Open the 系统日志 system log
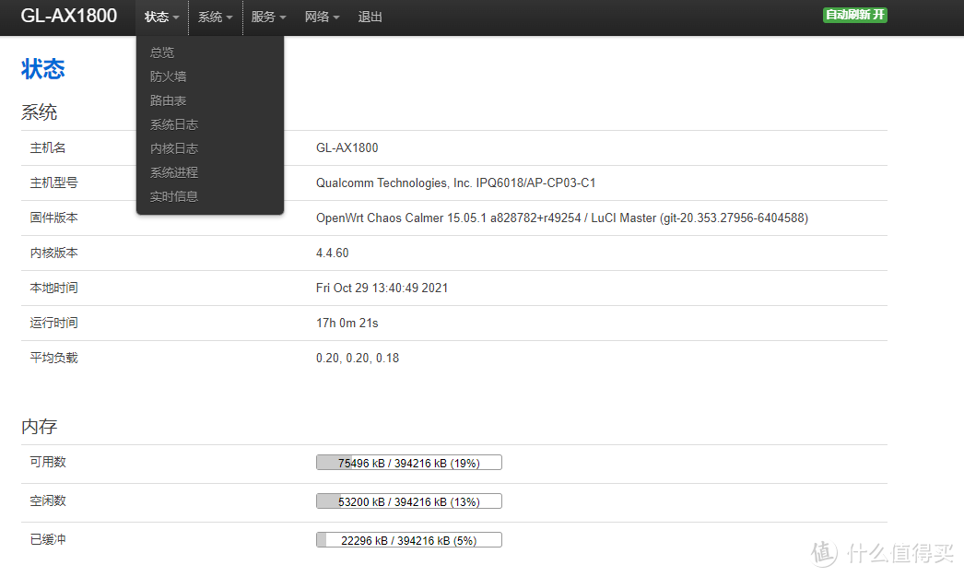 click(x=173, y=124)
